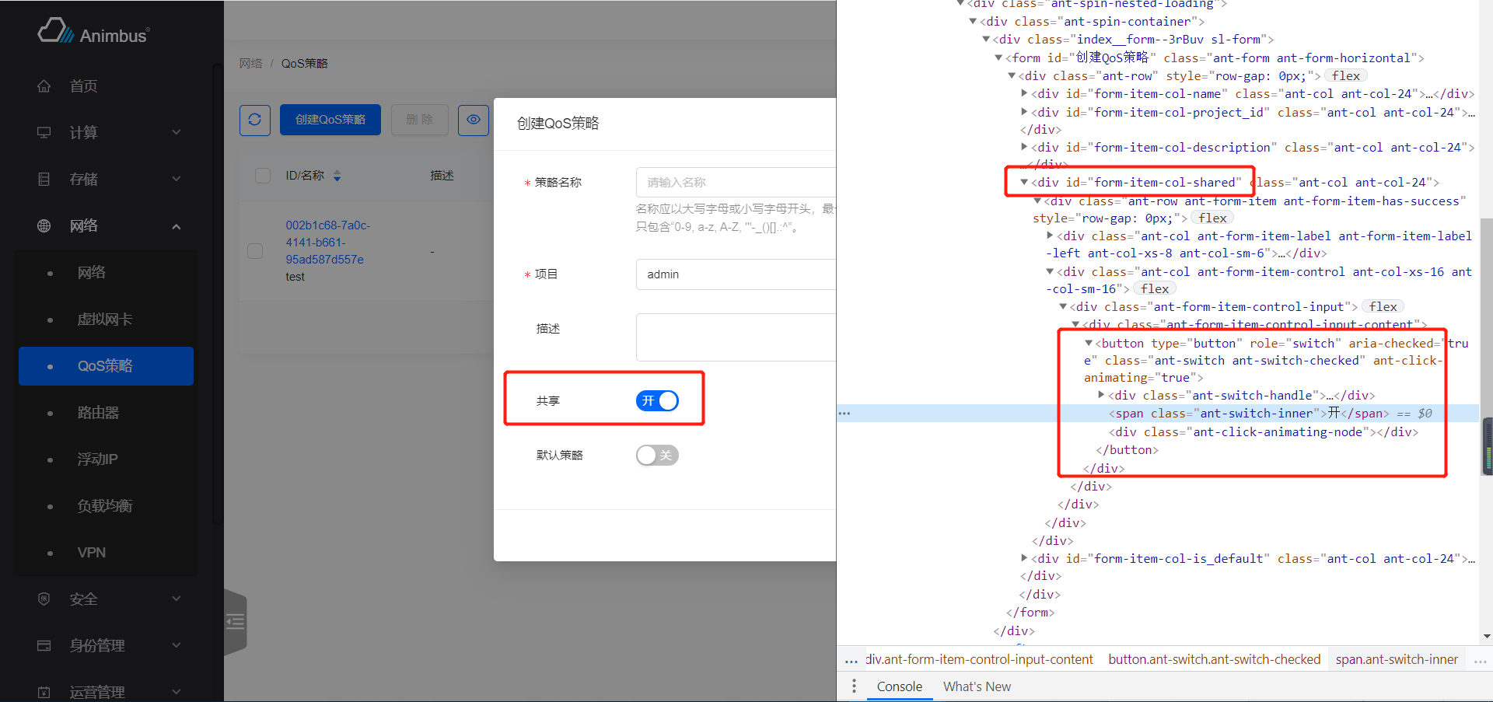Open the DevTools console drawer kebab menu
The width and height of the screenshot is (1493, 702).
coord(854,686)
